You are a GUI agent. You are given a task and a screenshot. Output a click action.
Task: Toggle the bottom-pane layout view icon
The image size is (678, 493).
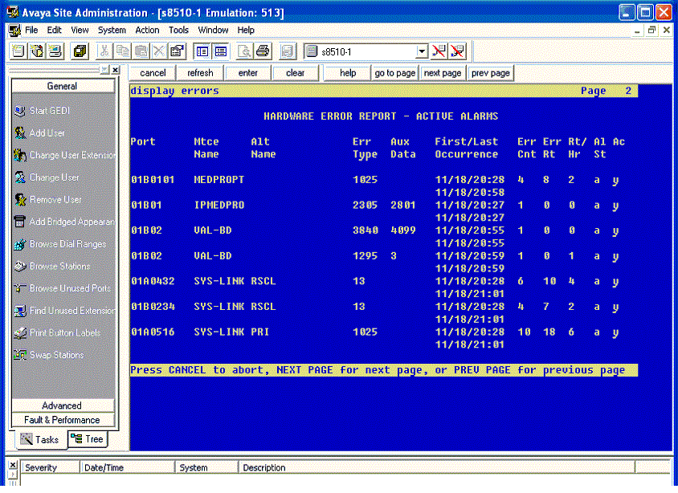(221, 51)
